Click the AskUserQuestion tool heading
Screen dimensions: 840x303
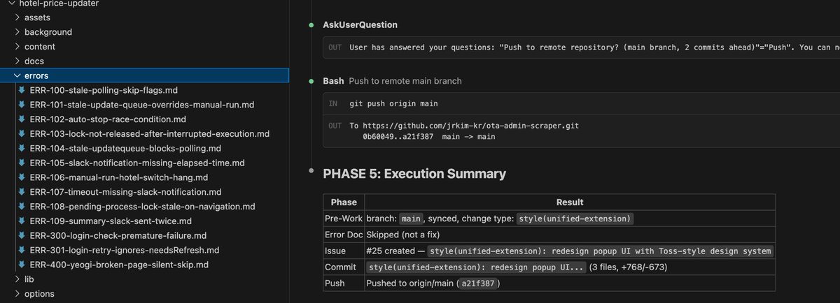click(360, 25)
